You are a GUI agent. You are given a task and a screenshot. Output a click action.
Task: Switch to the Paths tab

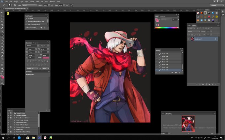(x=189, y=26)
